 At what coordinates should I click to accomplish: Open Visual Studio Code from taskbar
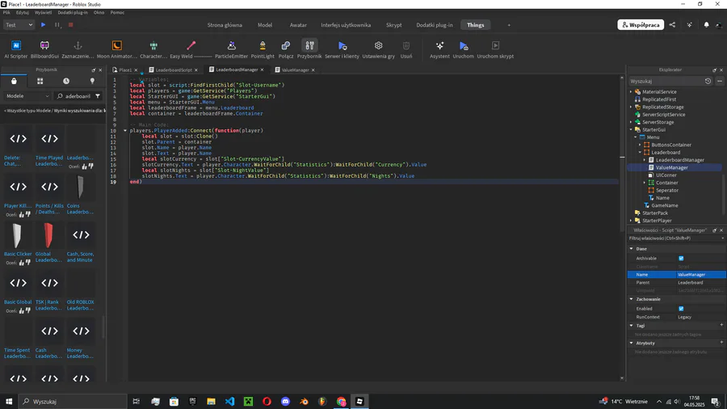coord(229,402)
